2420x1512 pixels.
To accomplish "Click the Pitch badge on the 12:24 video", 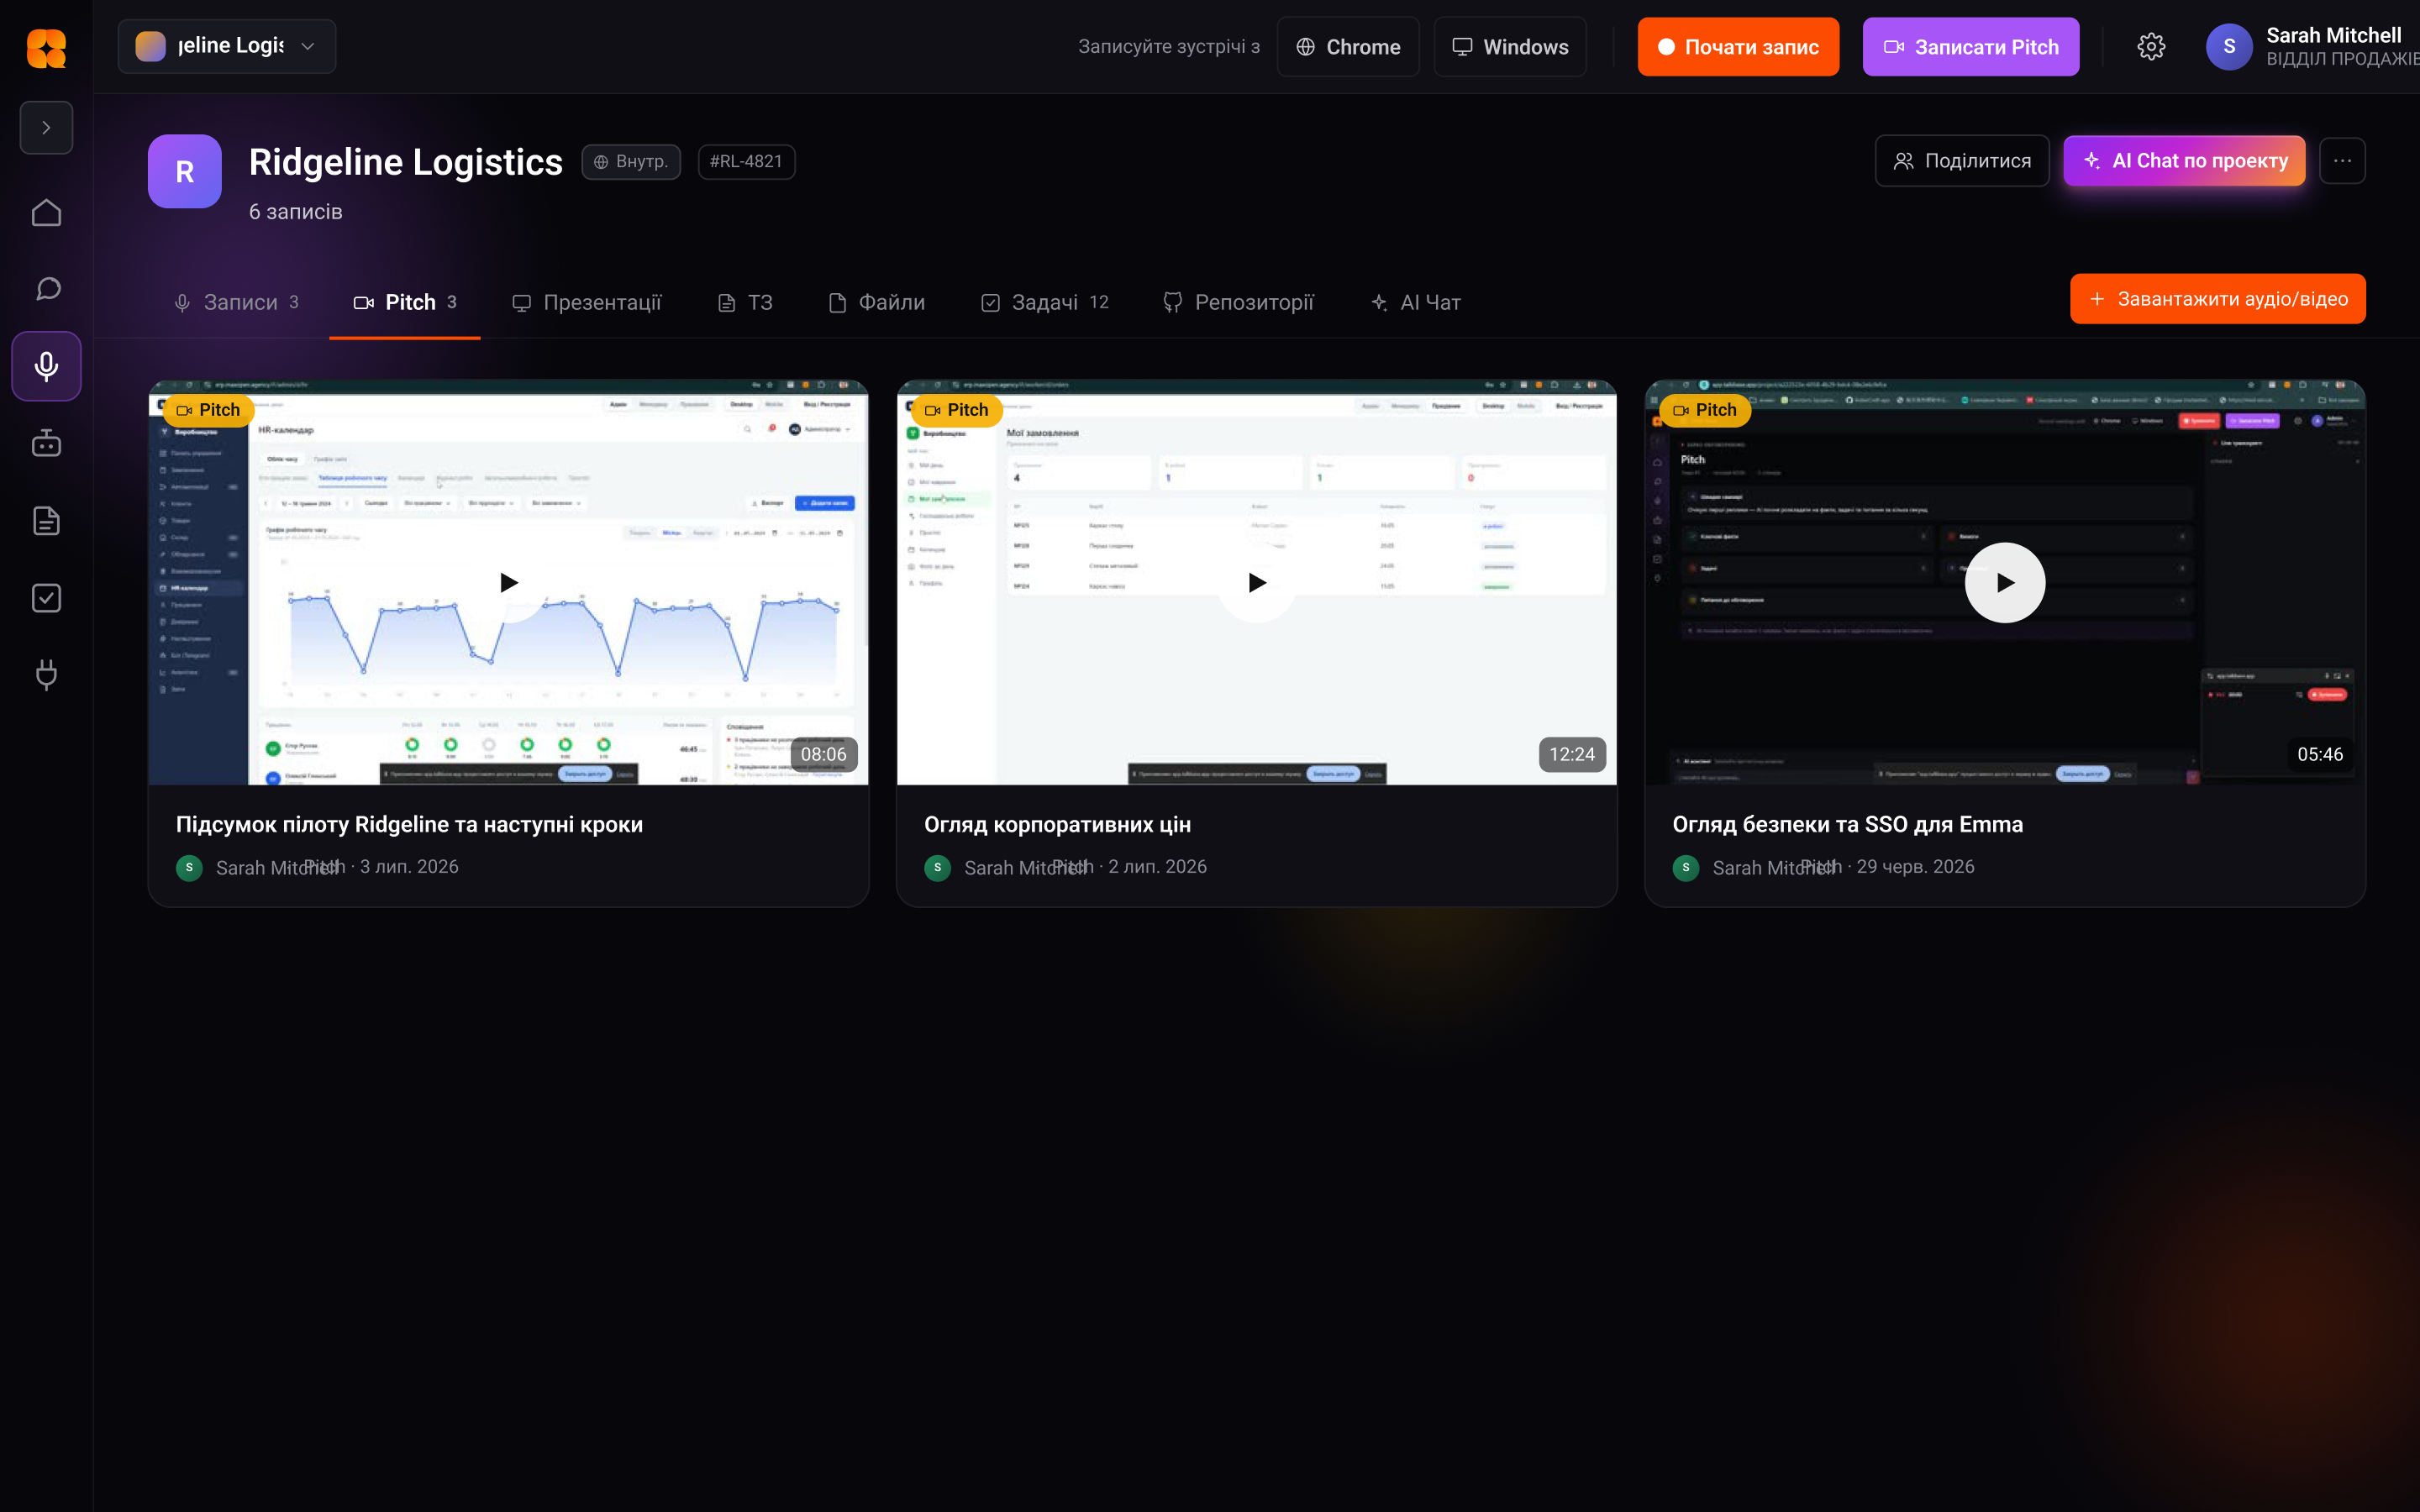I will [956, 410].
